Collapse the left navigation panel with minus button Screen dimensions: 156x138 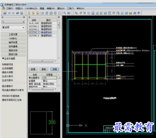pyautogui.click(x=2, y=17)
